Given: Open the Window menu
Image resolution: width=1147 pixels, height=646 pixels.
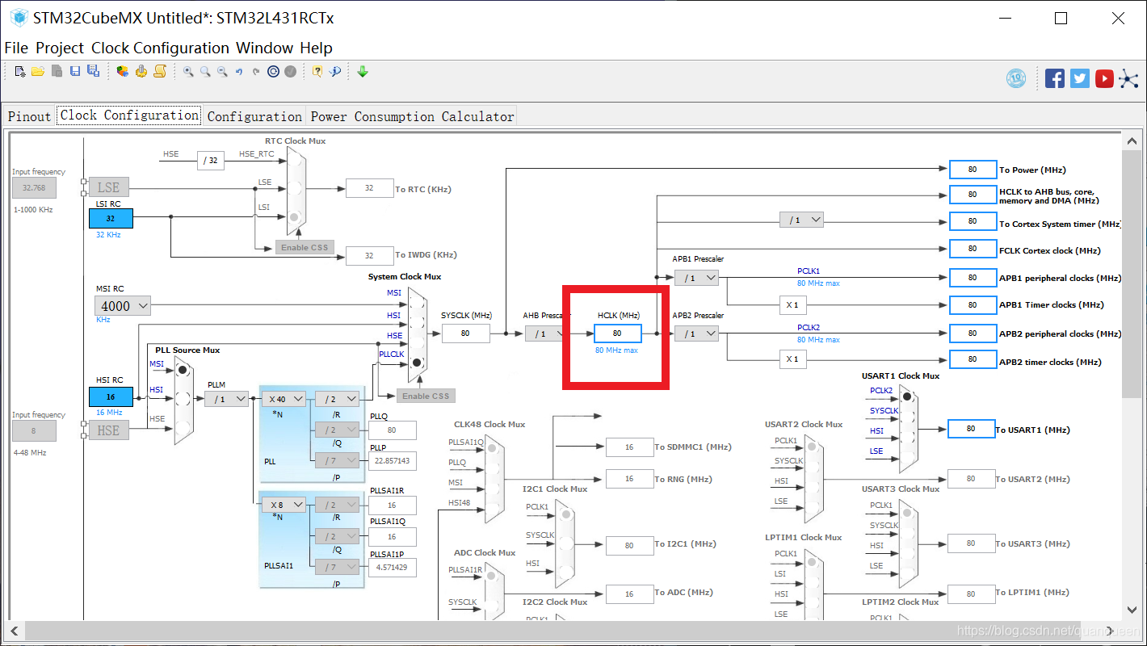Looking at the screenshot, I should 265,48.
